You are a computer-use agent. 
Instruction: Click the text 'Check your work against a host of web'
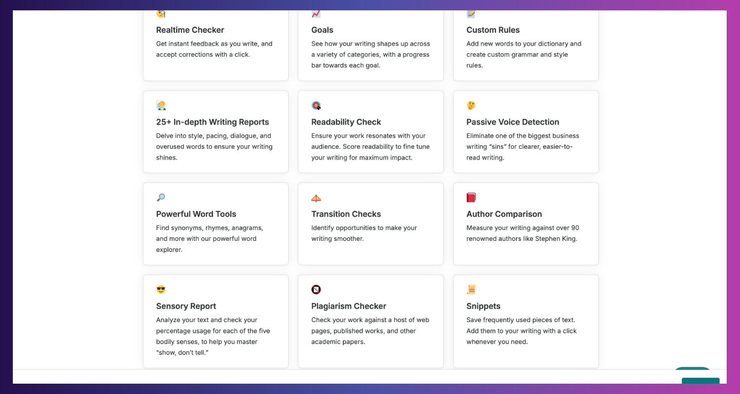(x=370, y=320)
